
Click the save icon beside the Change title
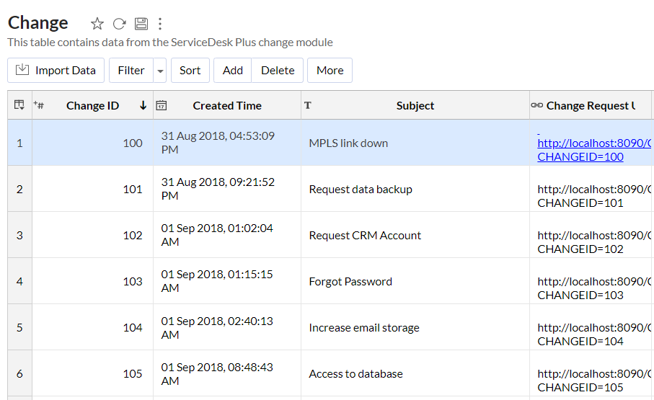coord(141,24)
